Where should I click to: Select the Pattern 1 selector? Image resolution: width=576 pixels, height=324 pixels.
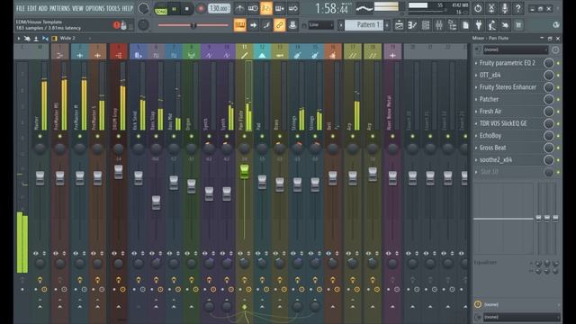click(x=364, y=25)
